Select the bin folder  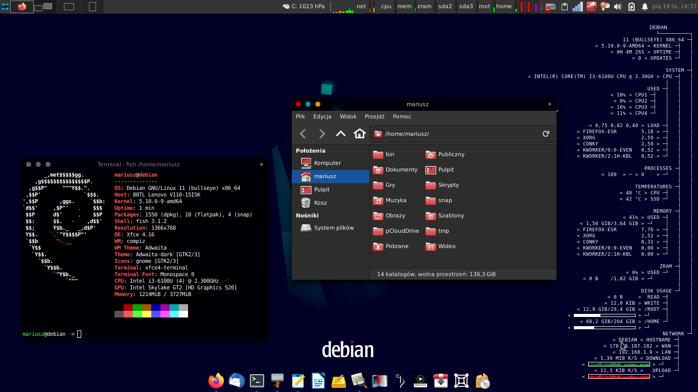pos(384,154)
